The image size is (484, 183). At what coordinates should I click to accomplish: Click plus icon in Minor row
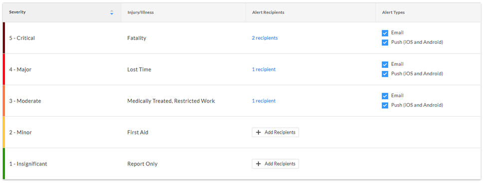(258, 133)
